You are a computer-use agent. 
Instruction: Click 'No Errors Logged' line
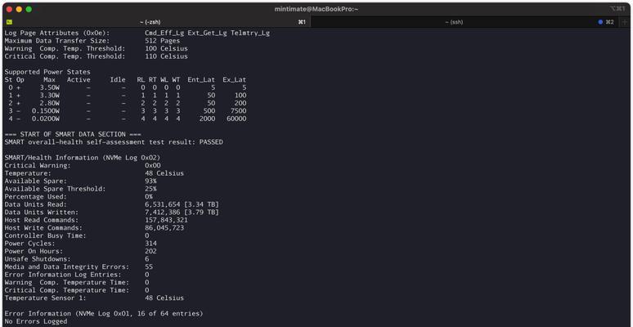coord(36,321)
